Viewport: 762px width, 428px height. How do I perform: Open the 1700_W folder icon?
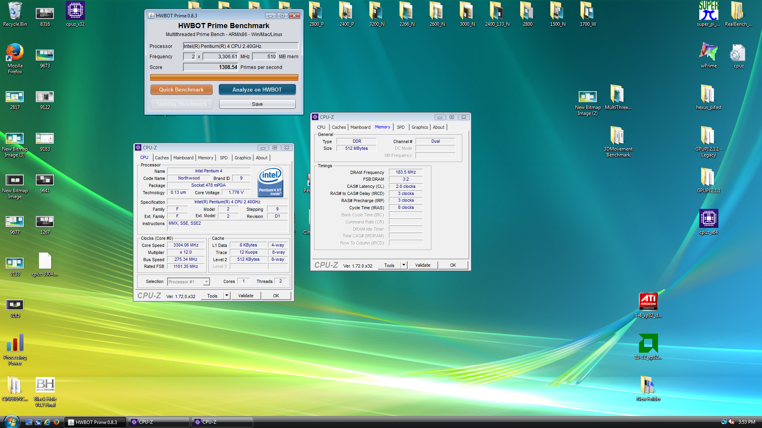(x=588, y=14)
